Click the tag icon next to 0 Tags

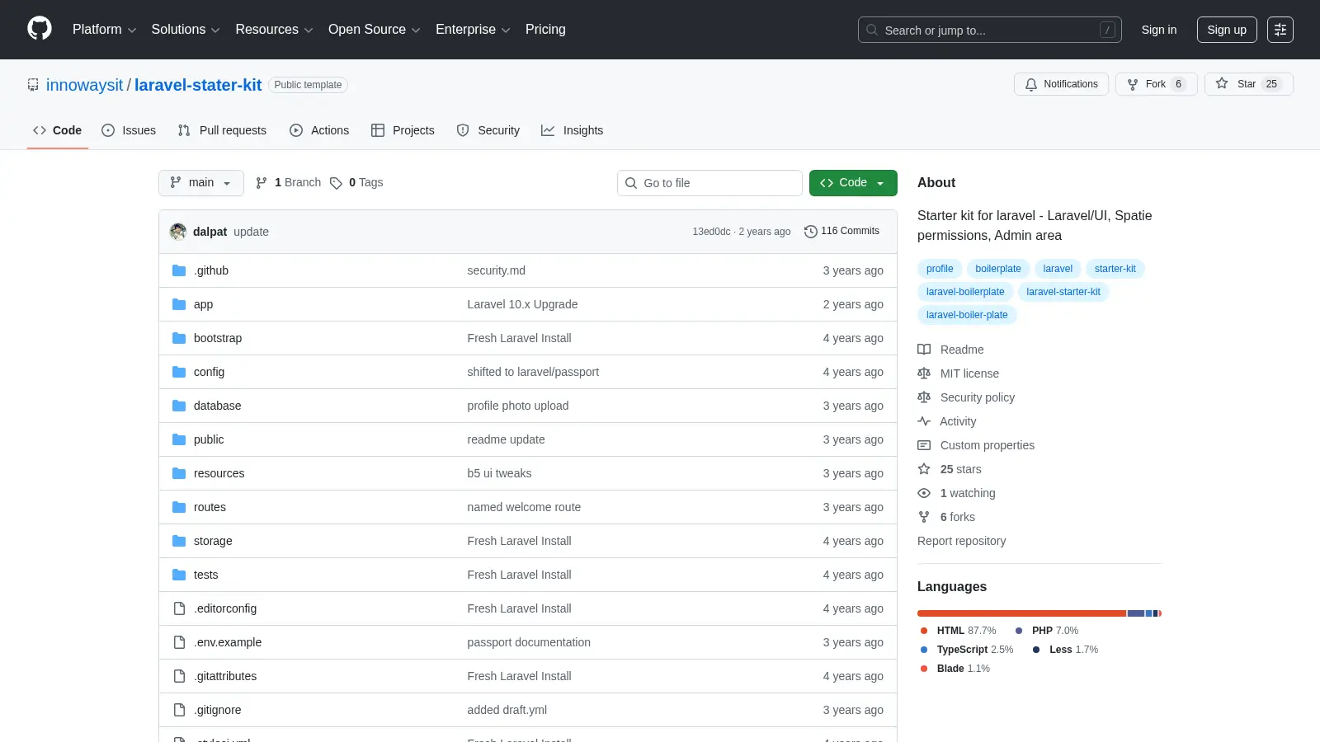point(336,183)
